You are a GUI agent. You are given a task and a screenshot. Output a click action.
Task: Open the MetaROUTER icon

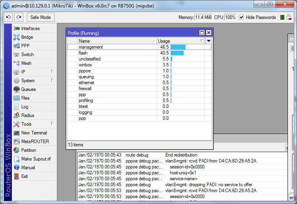click(x=17, y=142)
